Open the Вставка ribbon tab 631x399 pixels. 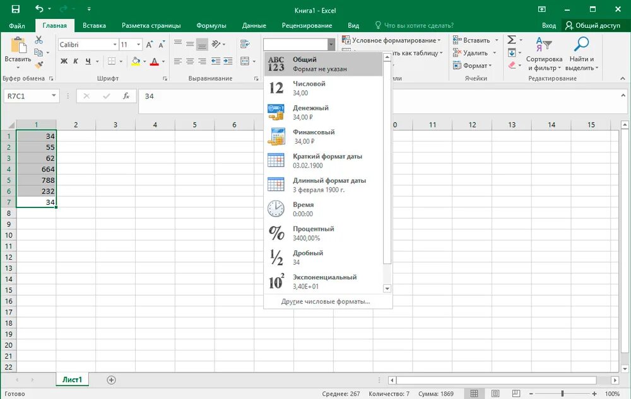pos(94,25)
